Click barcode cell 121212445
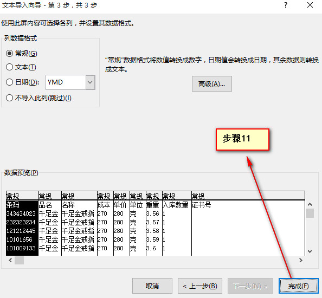The image size is (322, 298). pyautogui.click(x=21, y=231)
